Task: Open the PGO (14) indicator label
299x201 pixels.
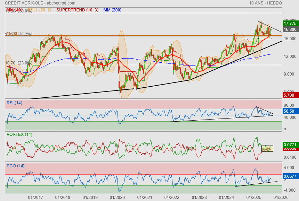Action: point(15,166)
